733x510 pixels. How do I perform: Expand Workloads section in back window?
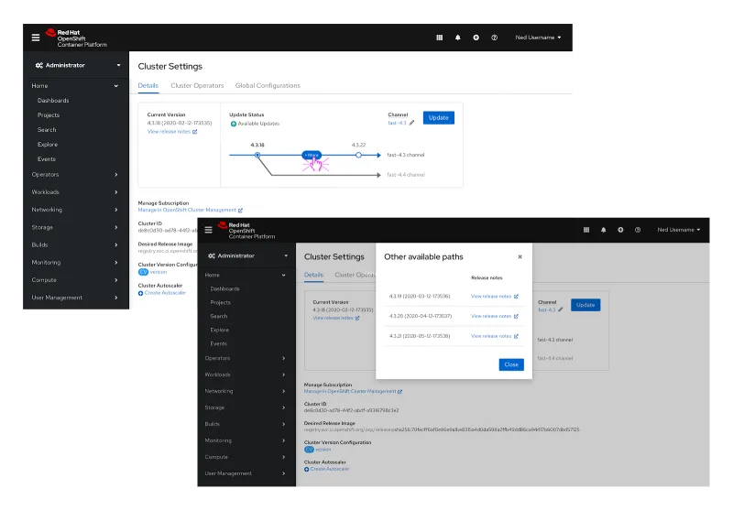pyautogui.click(x=75, y=192)
